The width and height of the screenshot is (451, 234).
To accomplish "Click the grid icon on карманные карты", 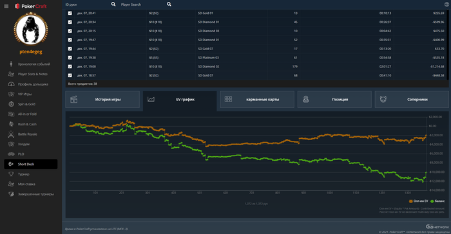I will click(228, 100).
